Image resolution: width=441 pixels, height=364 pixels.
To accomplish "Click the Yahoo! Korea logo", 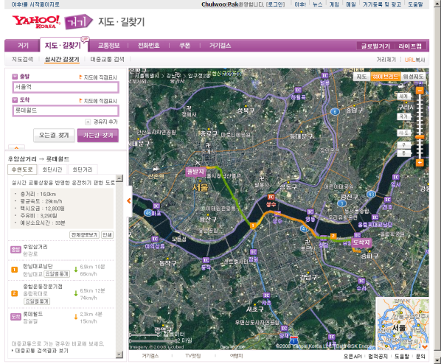I will [x=36, y=21].
